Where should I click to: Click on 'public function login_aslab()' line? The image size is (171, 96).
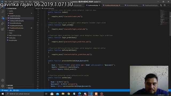61,25
